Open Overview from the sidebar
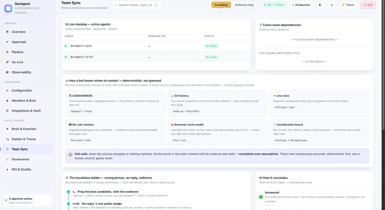Screen dimensions: 385x210 (x=28, y=32)
